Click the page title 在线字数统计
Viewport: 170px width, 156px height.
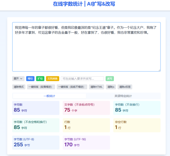68,4
